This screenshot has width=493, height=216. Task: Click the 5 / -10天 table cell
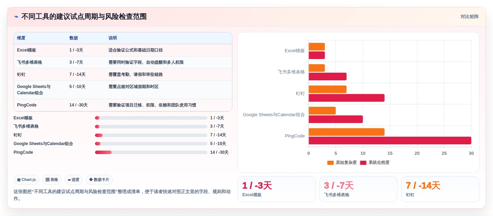[77, 87]
